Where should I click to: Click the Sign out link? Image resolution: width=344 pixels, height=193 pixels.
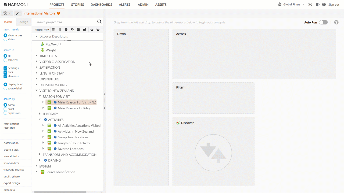tap(334, 5)
